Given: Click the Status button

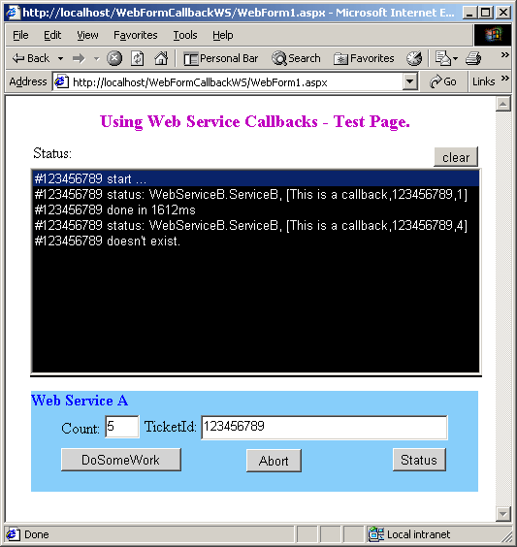Looking at the screenshot, I should tap(419, 460).
